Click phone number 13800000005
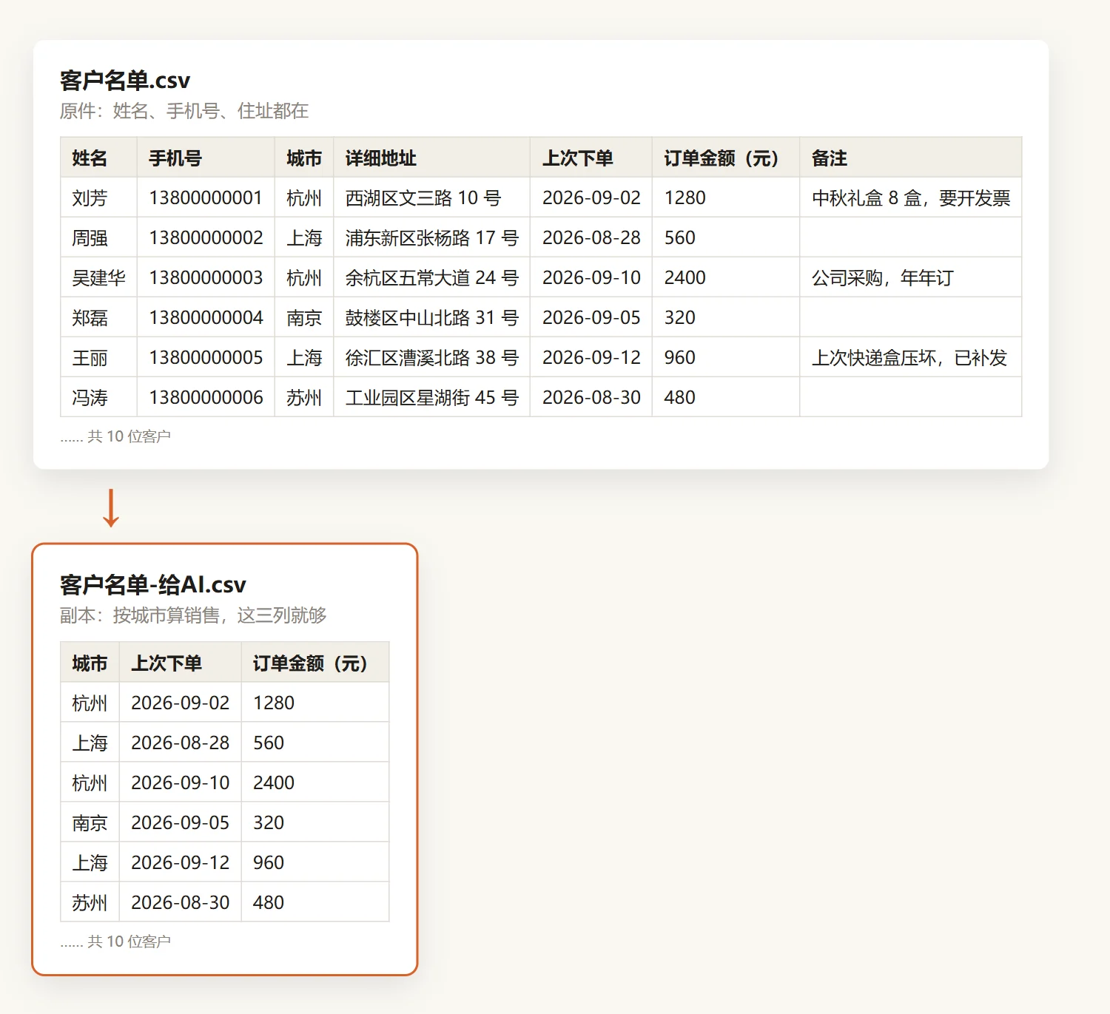The height and width of the screenshot is (1014, 1110). [x=206, y=358]
